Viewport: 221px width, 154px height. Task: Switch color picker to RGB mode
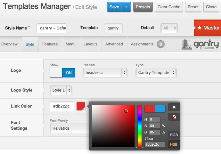(x=174, y=135)
